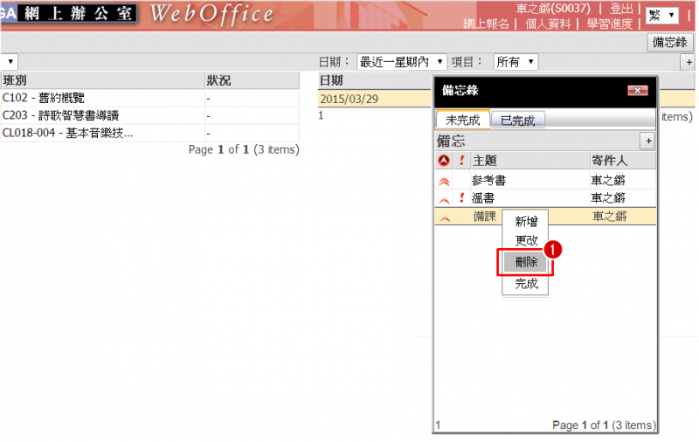Click the exclamation mark column header

462,161
